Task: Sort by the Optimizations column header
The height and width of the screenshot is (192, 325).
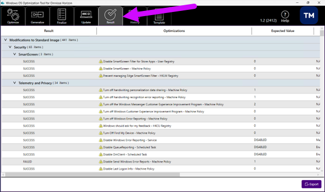Action: 174,31
